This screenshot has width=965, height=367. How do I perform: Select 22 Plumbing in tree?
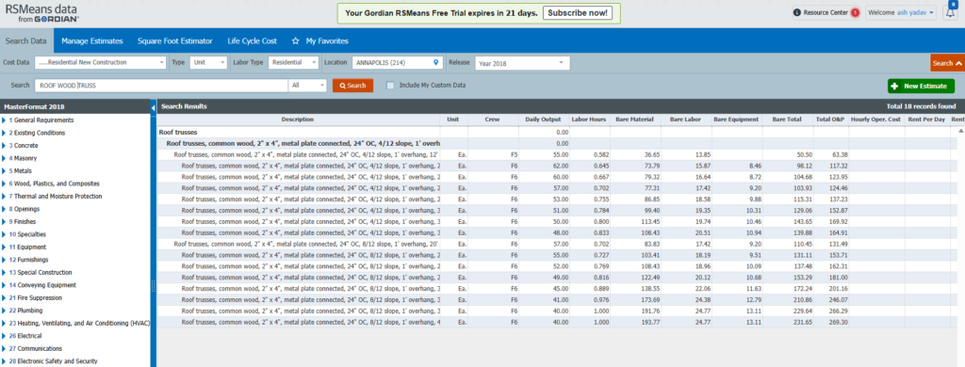25,311
